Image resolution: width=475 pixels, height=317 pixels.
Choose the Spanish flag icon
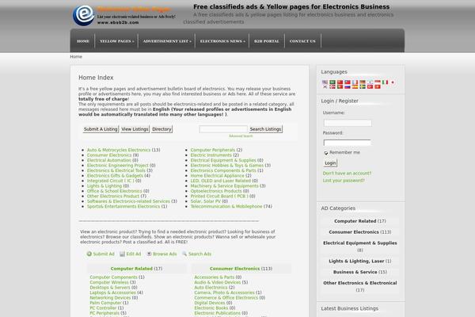[x=355, y=86]
